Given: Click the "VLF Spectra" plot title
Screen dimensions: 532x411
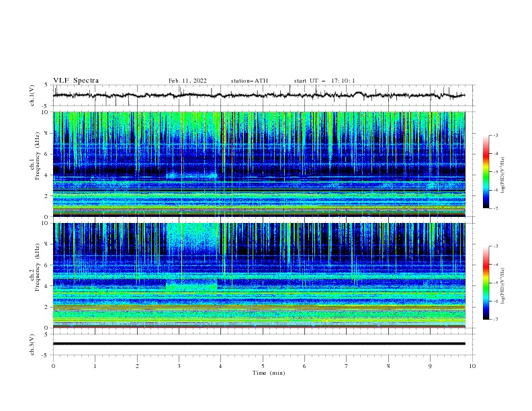Looking at the screenshot, I should 76,81.
